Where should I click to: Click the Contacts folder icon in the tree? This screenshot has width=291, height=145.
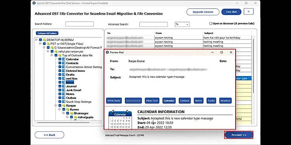(64, 63)
